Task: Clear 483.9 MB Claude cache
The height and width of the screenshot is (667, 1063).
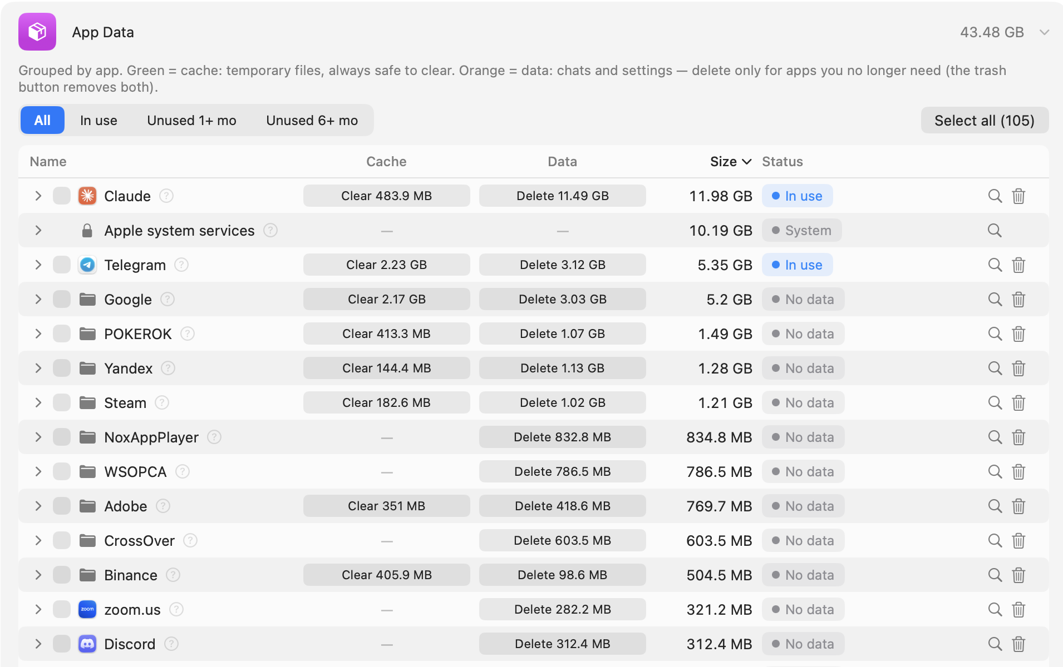Action: coord(386,196)
